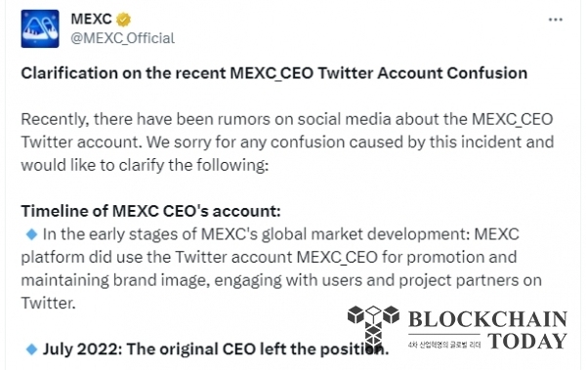
Task: Click the 'maintaining brand image' line
Action: tap(281, 281)
